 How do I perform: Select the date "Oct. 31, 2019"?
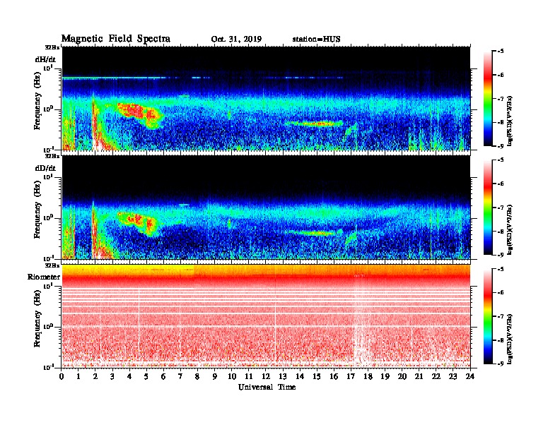[236, 40]
